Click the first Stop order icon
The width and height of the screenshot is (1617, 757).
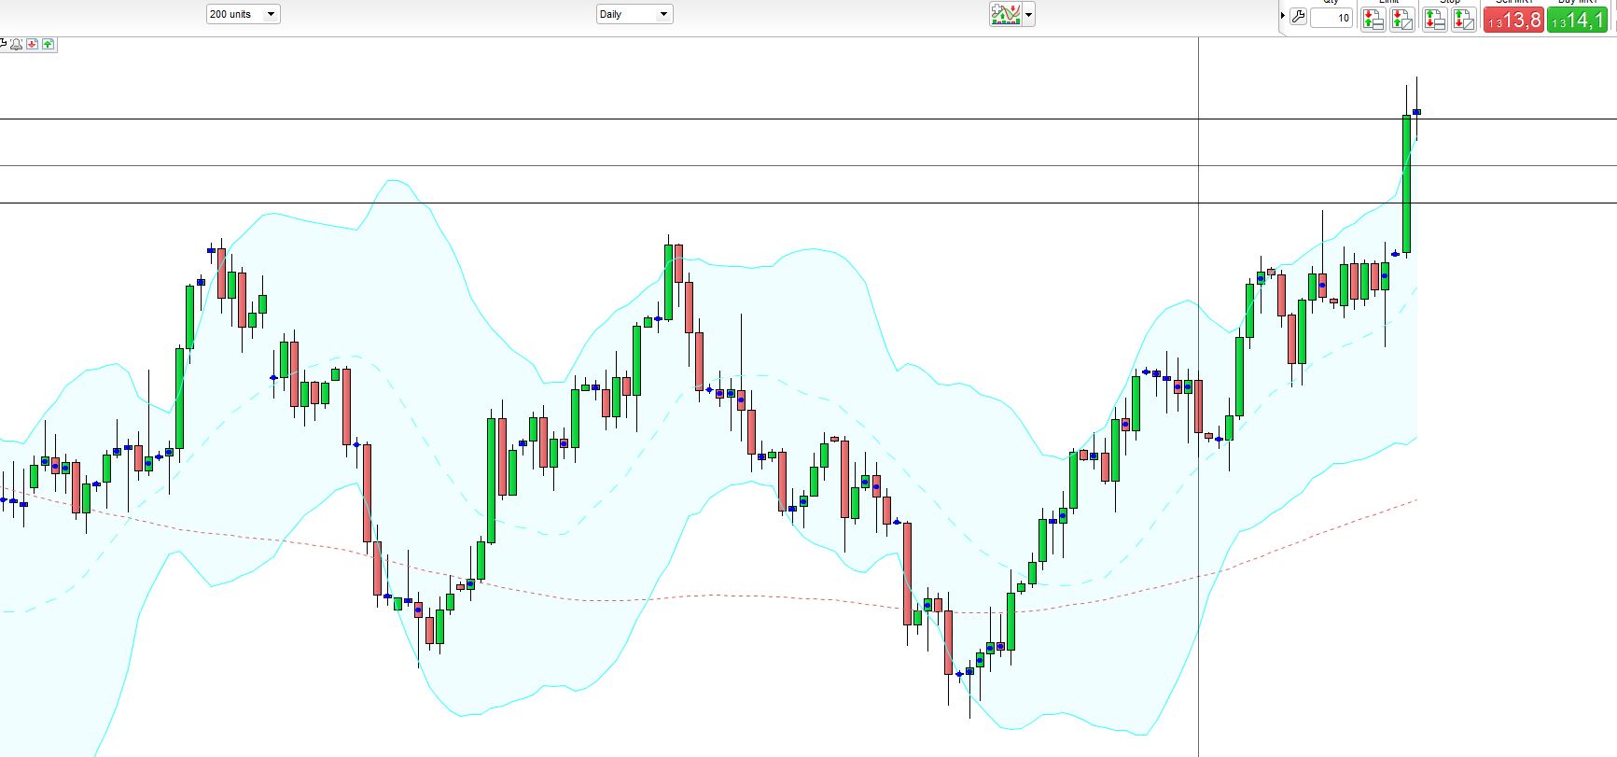(1435, 20)
